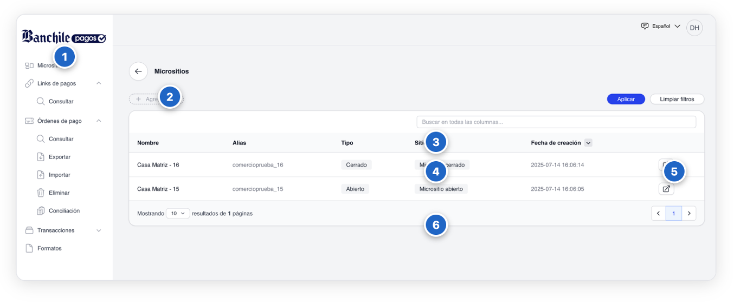The width and height of the screenshot is (734, 304).
Task: Click the Buscar en todas las columnas field
Action: click(x=556, y=122)
